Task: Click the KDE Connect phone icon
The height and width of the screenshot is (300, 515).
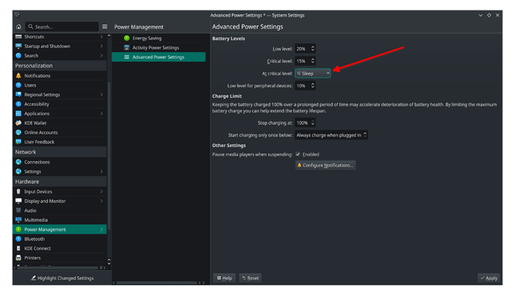Action: [19, 249]
